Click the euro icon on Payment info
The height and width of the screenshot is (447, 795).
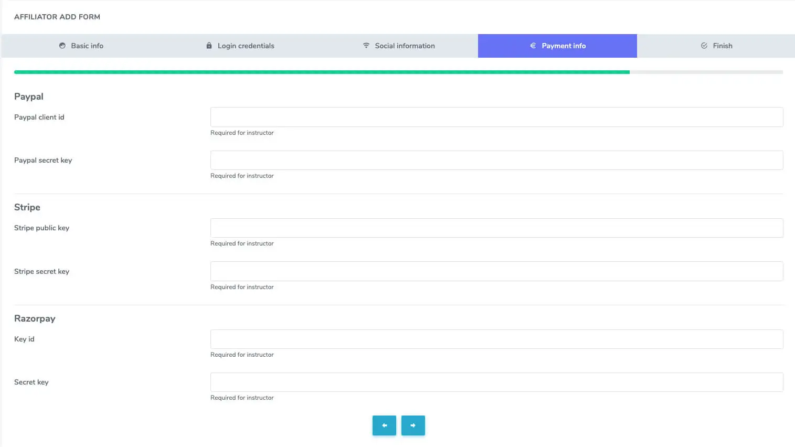[x=533, y=46]
